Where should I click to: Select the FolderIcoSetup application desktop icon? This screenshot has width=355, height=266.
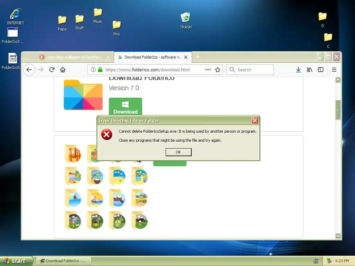13,35
